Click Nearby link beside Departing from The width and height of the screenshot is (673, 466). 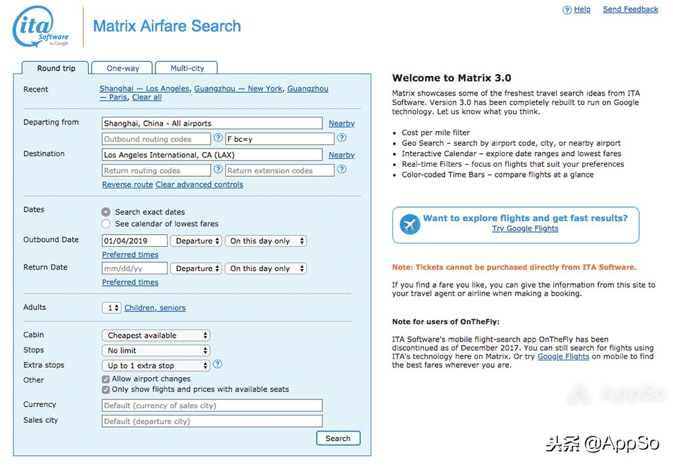pos(342,124)
